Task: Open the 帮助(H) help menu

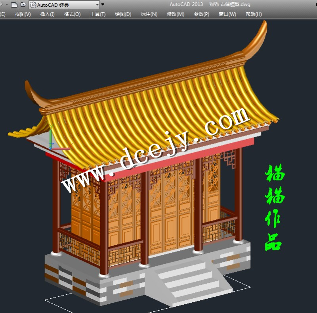Action: [254, 14]
